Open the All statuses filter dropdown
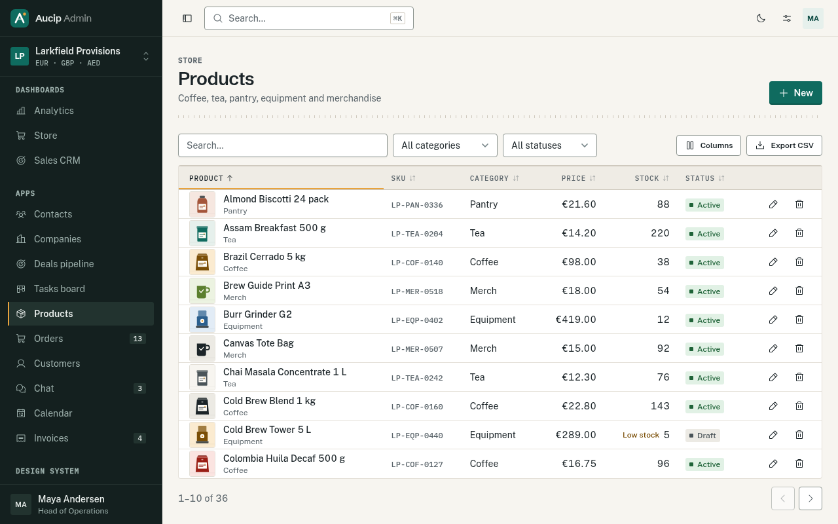 coord(550,145)
